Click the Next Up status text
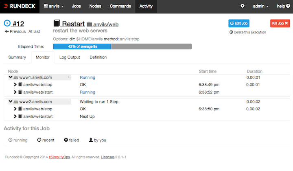Screen dimensions: 293x171 [x=87, y=116]
